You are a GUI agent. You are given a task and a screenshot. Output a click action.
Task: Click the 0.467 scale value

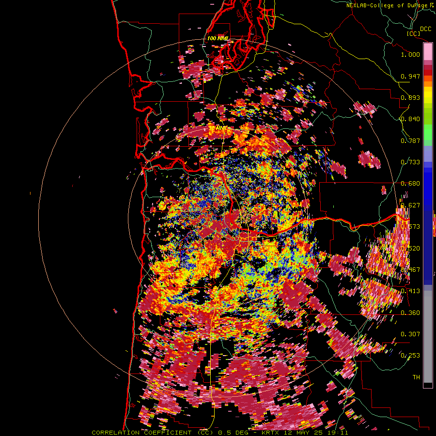click(x=410, y=270)
